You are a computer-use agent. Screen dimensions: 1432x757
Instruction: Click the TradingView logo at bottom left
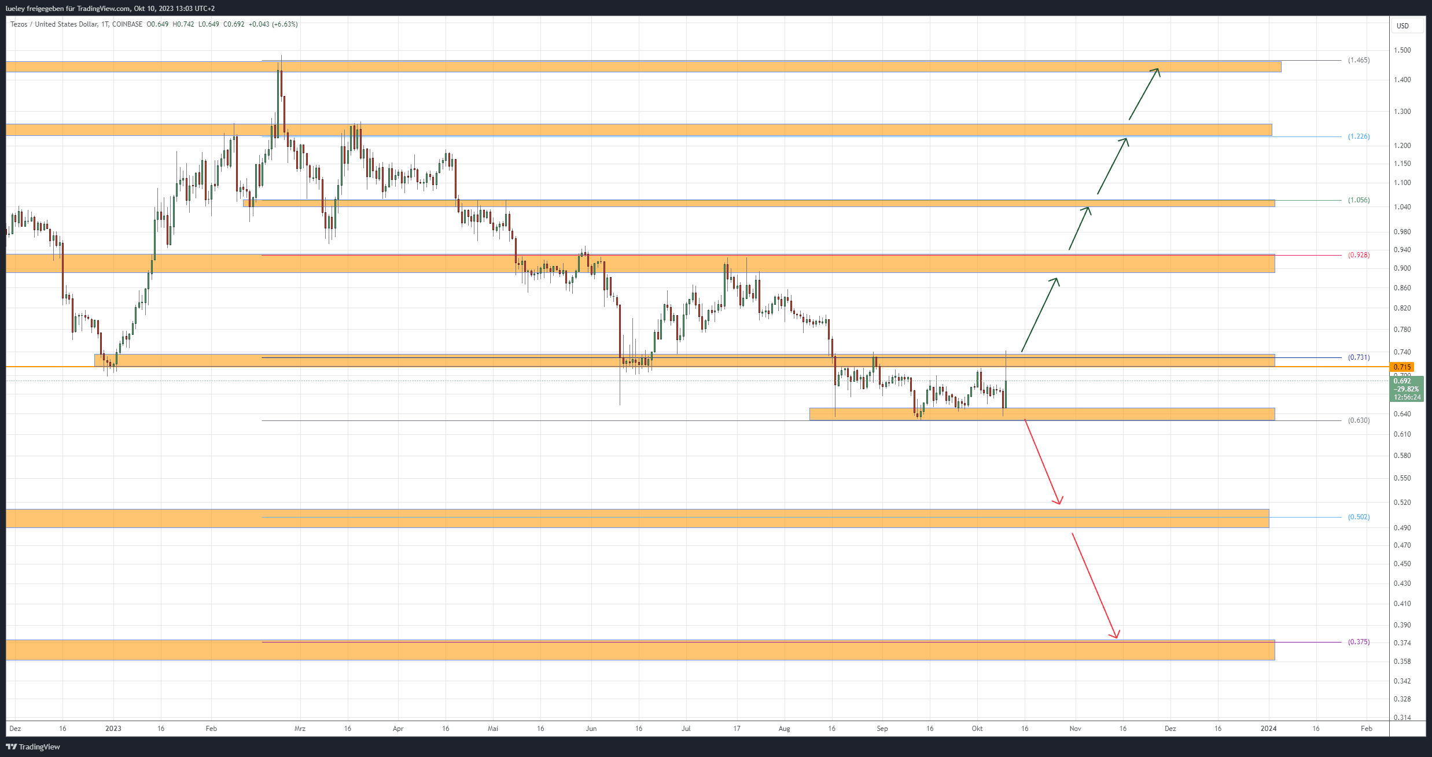pos(33,747)
